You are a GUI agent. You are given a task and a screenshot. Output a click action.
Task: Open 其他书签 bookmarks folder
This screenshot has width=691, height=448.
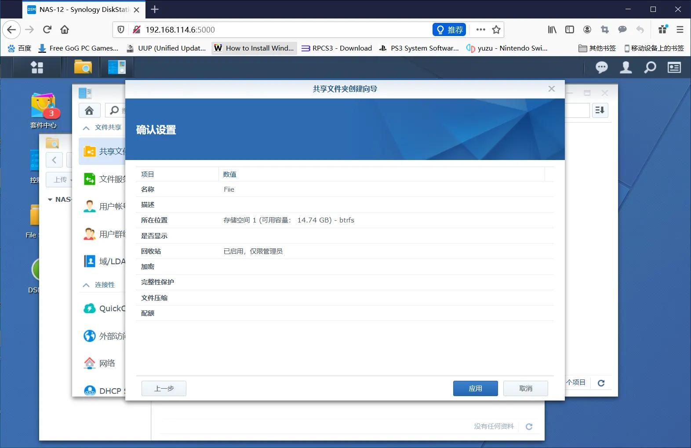tap(597, 48)
